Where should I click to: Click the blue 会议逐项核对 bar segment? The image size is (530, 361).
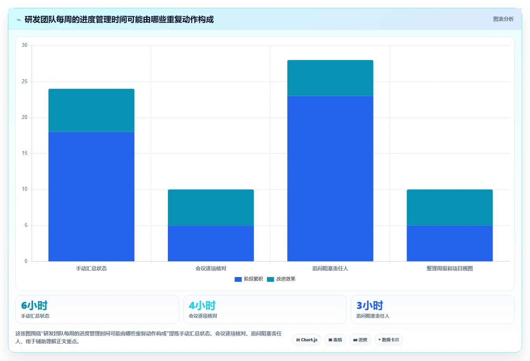click(x=211, y=243)
